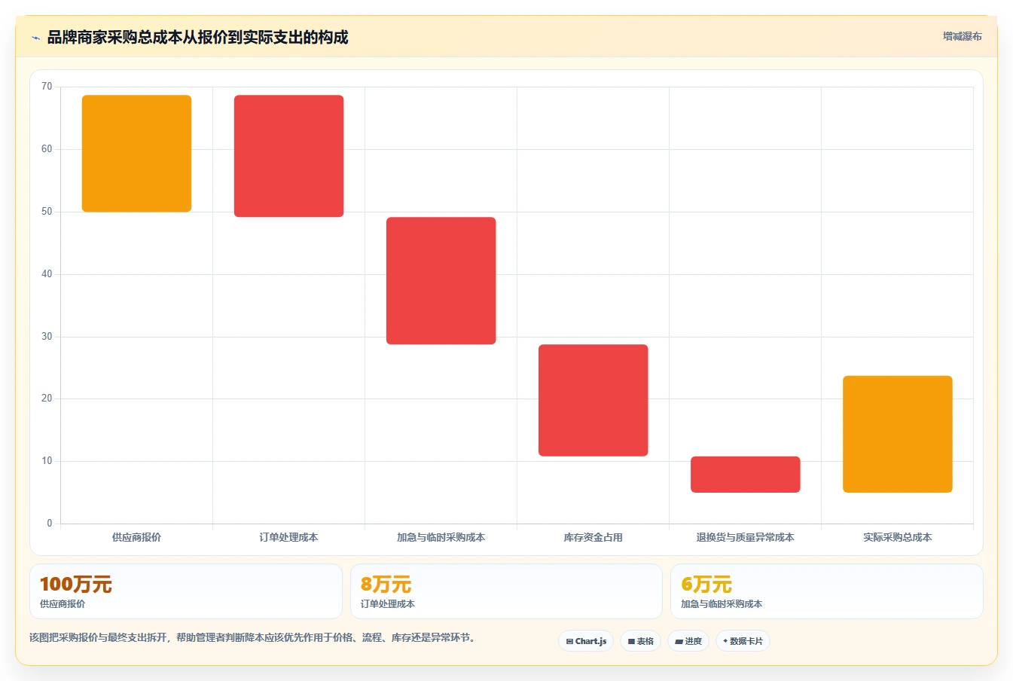Click the axis label 供应商报价
Viewport: 1013px width, 681px height.
point(137,537)
